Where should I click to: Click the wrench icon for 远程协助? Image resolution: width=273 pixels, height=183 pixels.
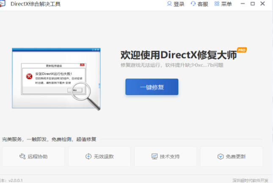[x=22, y=157]
